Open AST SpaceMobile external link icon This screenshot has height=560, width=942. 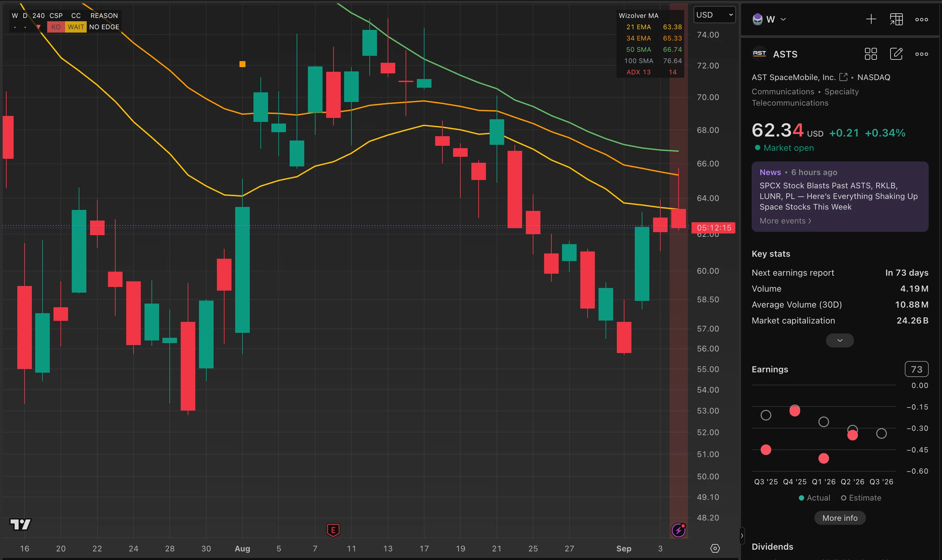[x=843, y=77]
